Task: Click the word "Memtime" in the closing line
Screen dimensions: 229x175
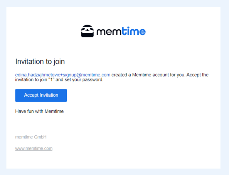Action: point(54,111)
